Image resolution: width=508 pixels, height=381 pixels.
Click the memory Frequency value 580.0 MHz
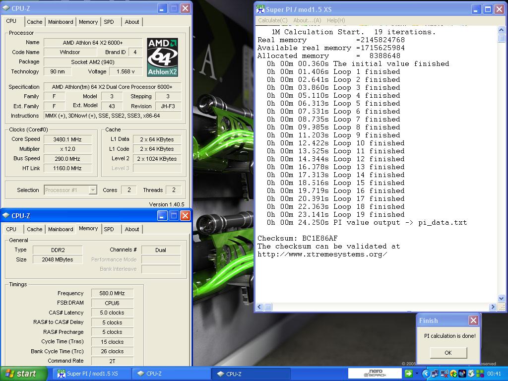[x=112, y=293]
